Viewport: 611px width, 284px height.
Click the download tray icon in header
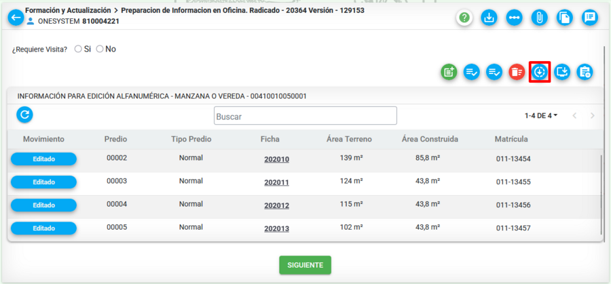(489, 18)
